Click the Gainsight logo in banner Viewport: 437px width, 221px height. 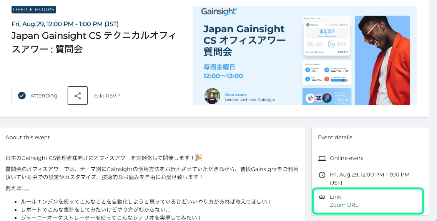pos(219,12)
